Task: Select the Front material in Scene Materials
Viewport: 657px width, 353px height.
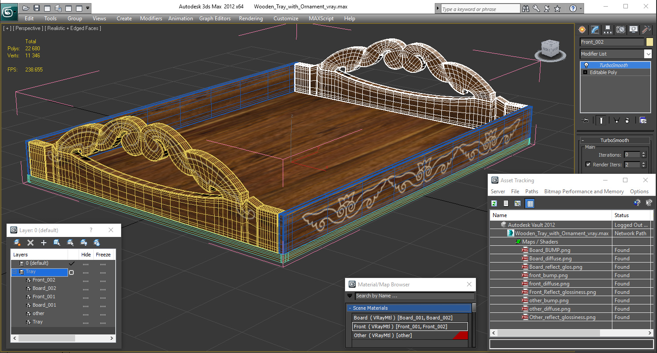Action: coord(410,327)
